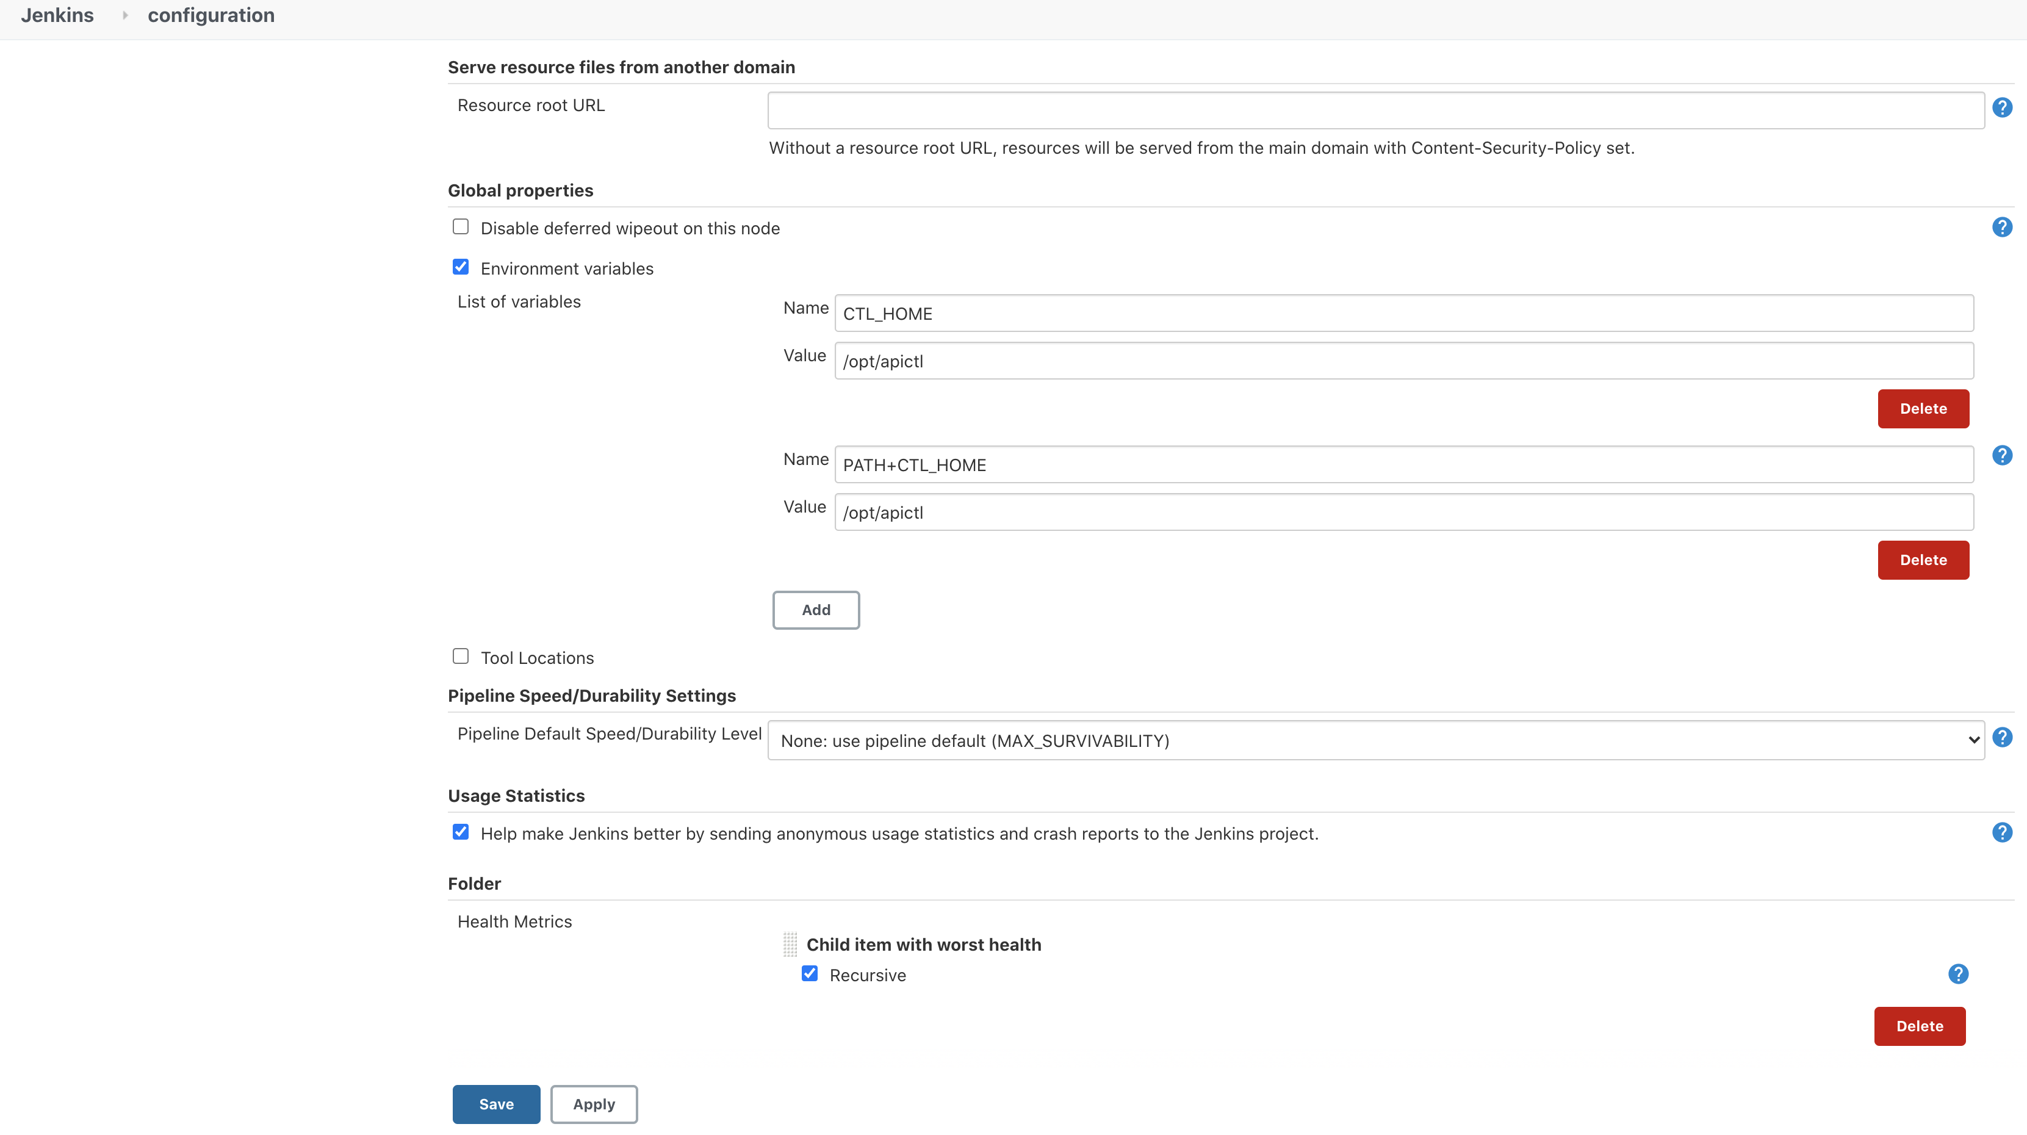Screen dimensions: 2027x1135
Task: Open help for Usage Statistics option
Action: 2002,833
